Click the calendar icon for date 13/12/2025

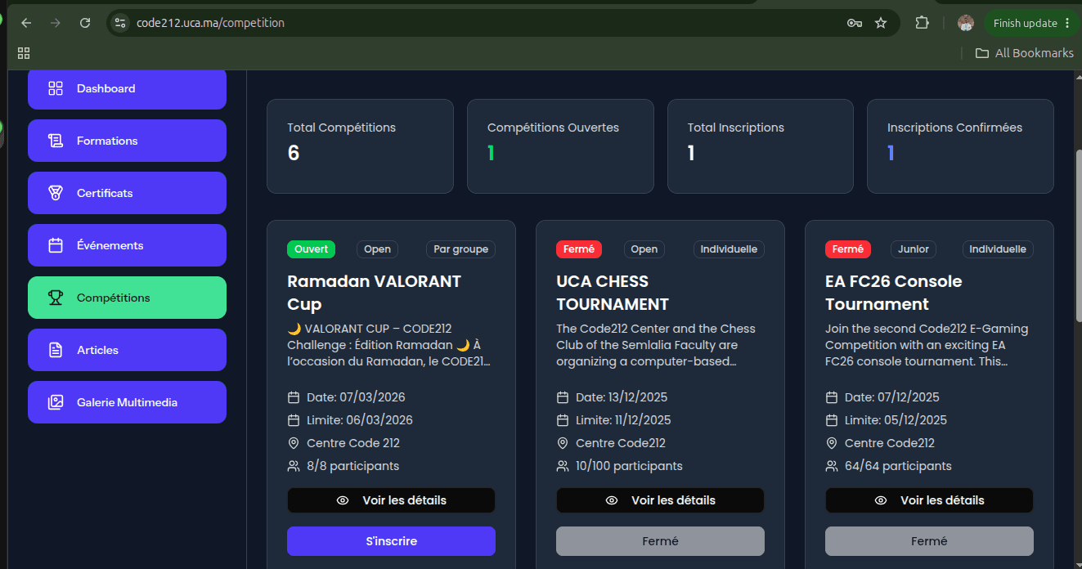[563, 397]
